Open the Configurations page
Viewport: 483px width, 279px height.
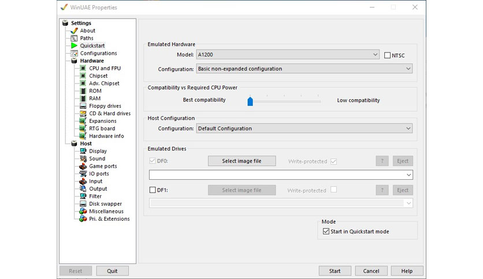click(x=99, y=53)
